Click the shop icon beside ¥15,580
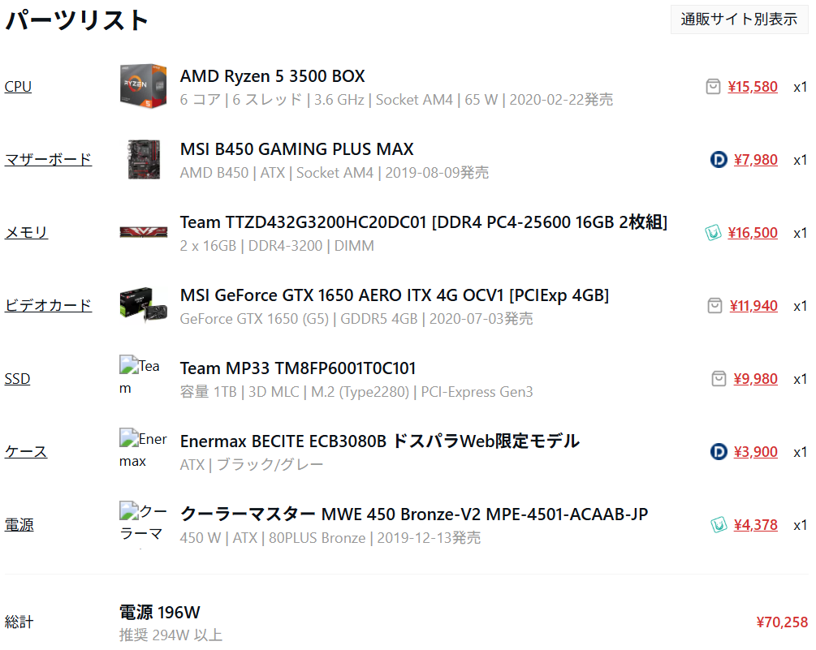This screenshot has height=650, width=816. 713,86
